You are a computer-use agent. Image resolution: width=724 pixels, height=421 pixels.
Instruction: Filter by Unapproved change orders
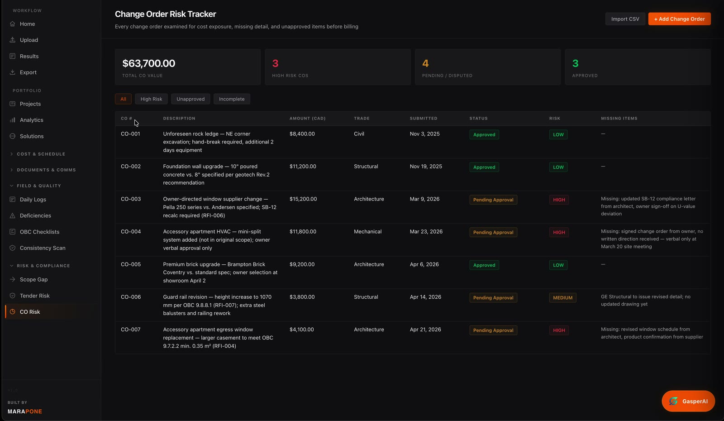(x=191, y=99)
